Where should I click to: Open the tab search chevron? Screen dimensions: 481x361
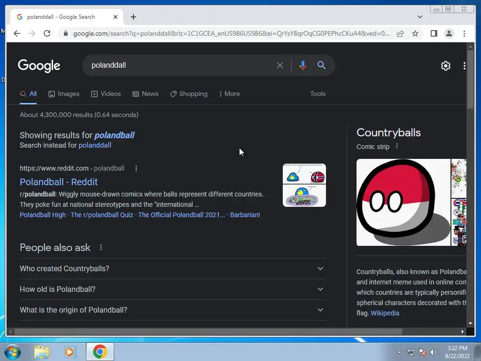[420, 17]
